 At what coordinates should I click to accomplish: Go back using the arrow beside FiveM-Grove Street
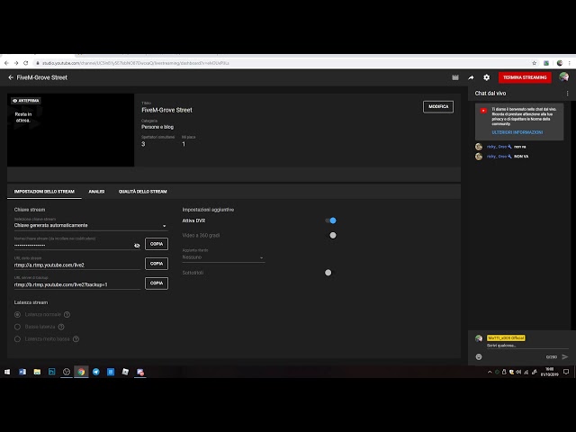pyautogui.click(x=11, y=77)
